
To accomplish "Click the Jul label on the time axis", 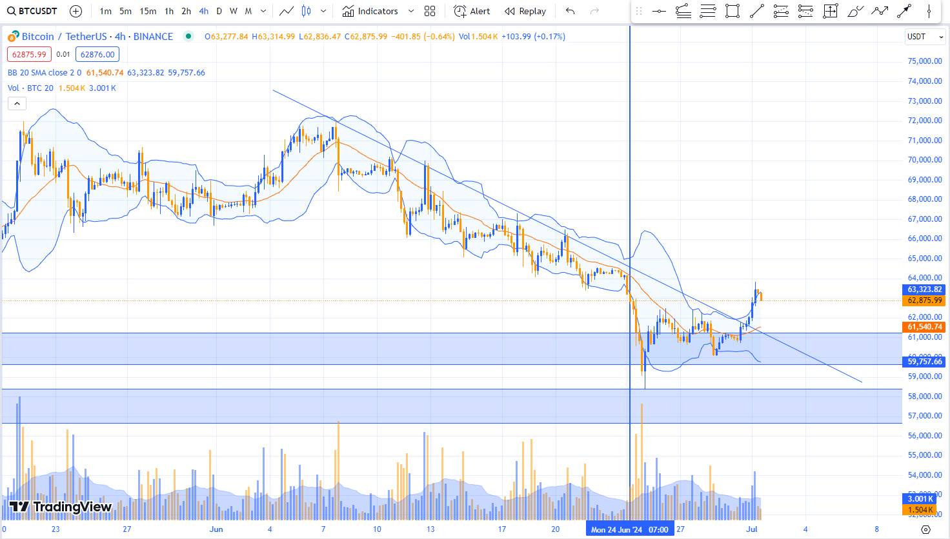I will pyautogui.click(x=752, y=529).
